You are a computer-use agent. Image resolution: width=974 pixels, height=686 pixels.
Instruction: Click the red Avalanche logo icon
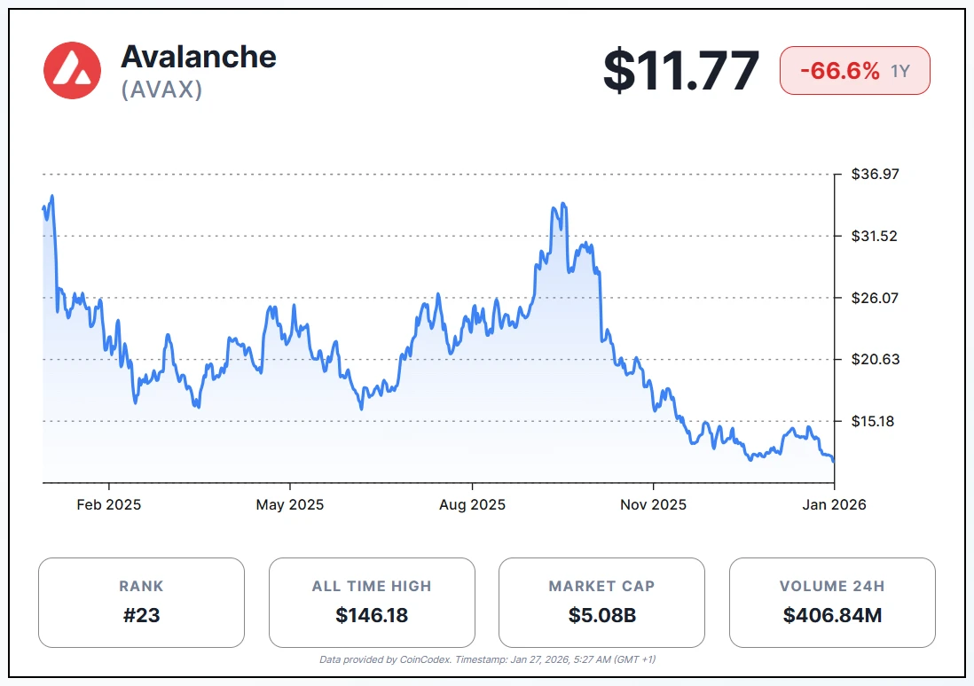coord(72,70)
